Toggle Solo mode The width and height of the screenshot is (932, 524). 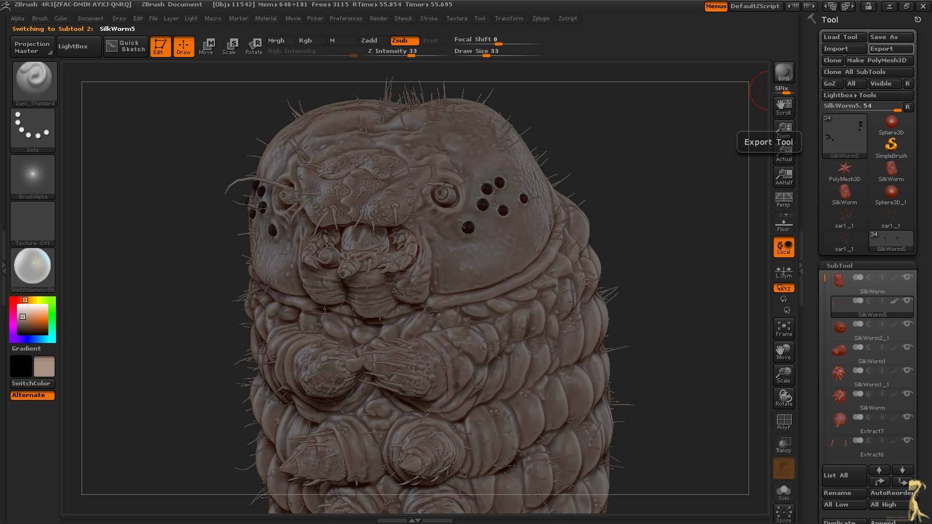784,493
